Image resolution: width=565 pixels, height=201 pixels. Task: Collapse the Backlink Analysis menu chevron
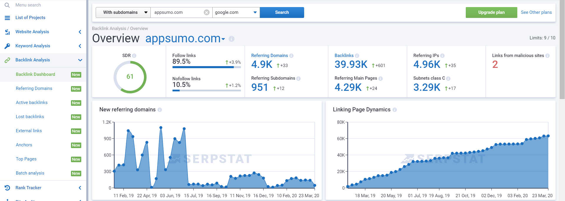[80, 60]
